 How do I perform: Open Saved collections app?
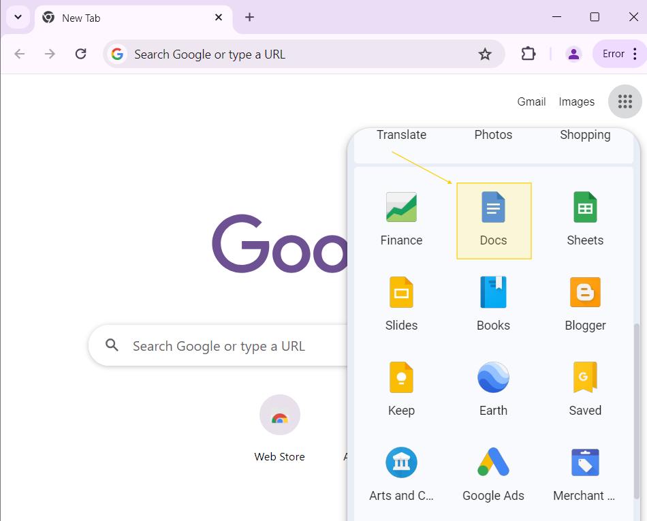point(585,390)
